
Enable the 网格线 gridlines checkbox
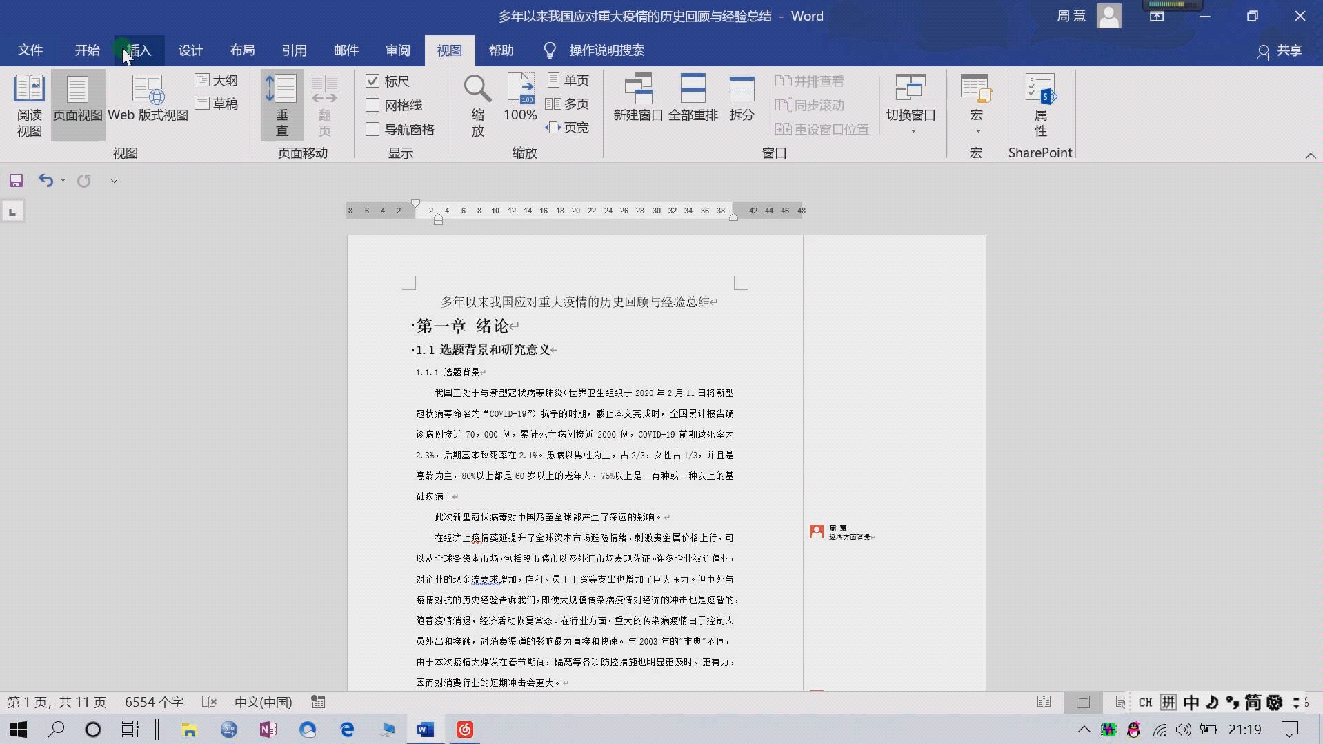point(372,105)
